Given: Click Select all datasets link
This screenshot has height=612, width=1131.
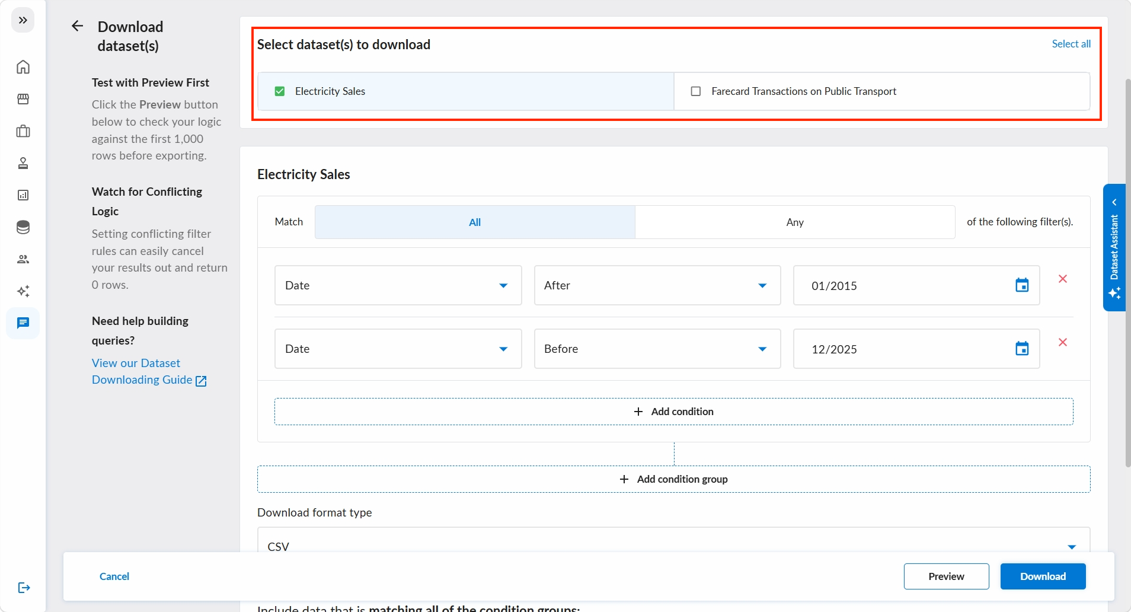Looking at the screenshot, I should (1071, 44).
